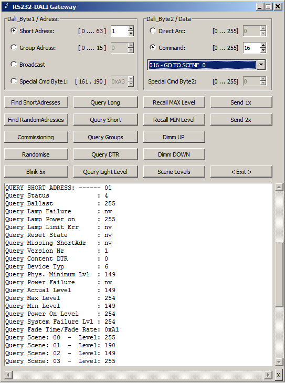Click the log vertical scrollbar up arrow
285x383 pixels.
[x=279, y=187]
